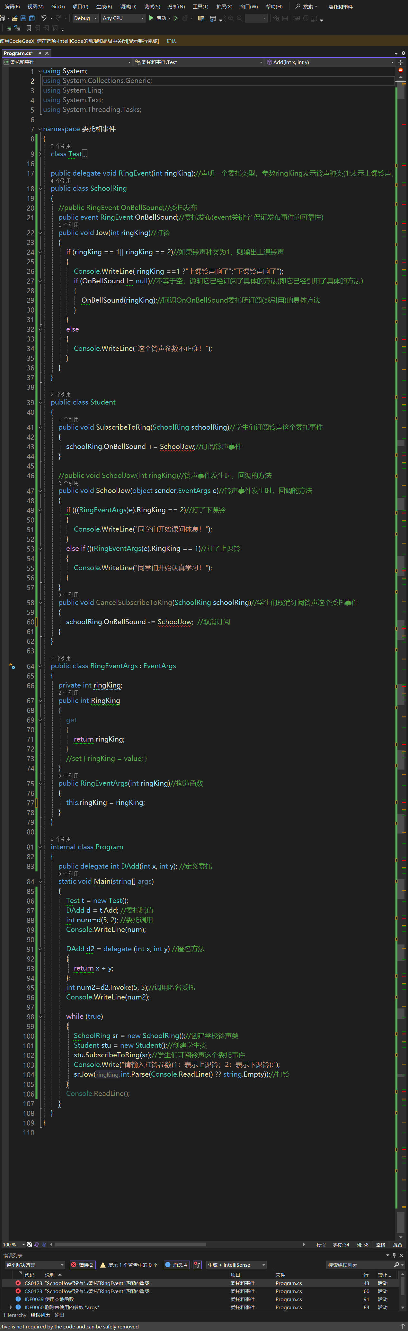Open the 100 % zoom dropdown
408x1331 pixels.
click(13, 1245)
